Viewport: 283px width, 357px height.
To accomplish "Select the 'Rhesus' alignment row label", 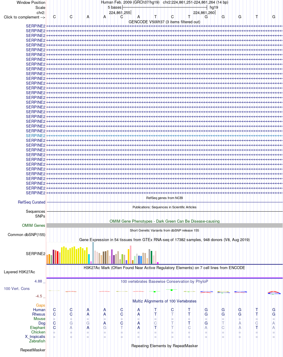I will coord(39,314).
